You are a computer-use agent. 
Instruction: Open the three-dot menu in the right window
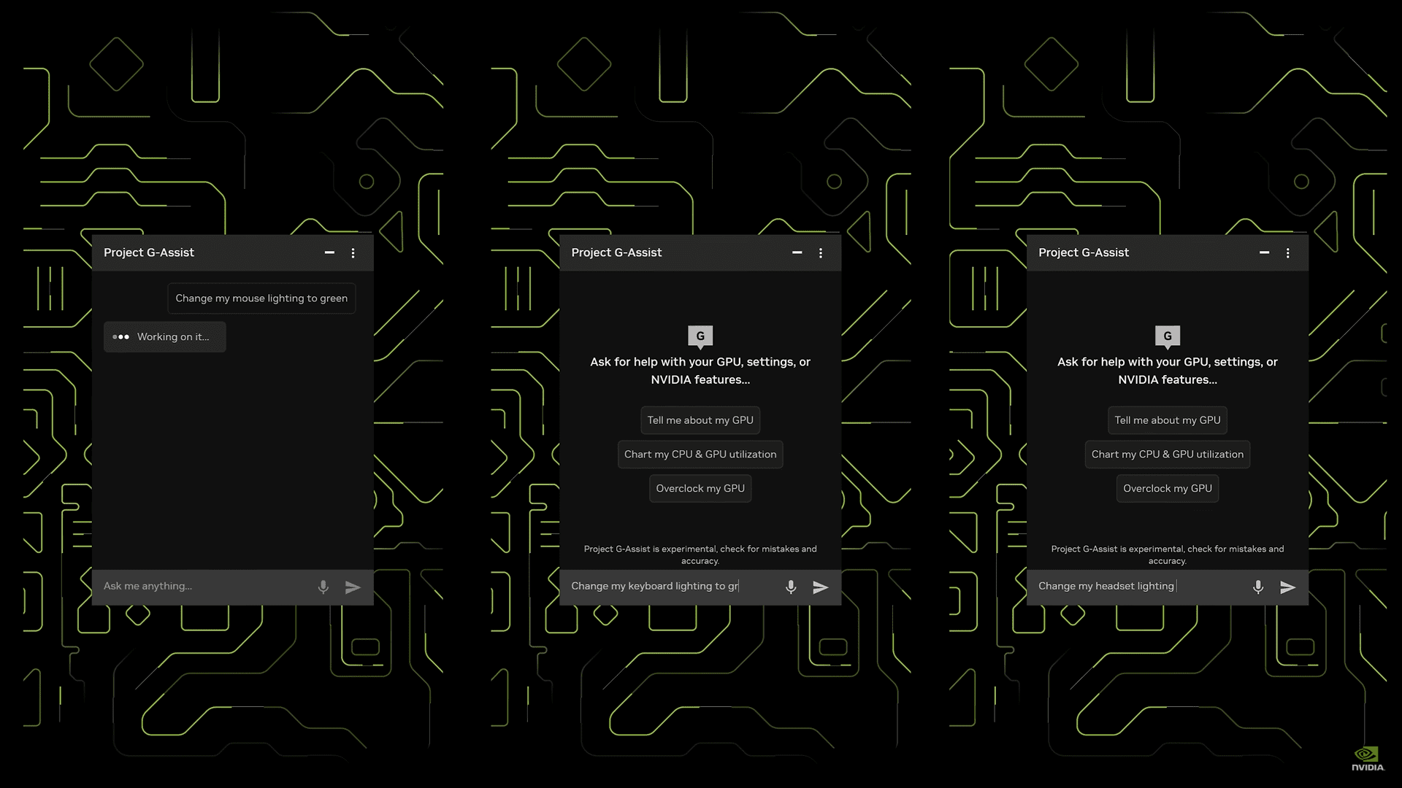(1288, 252)
